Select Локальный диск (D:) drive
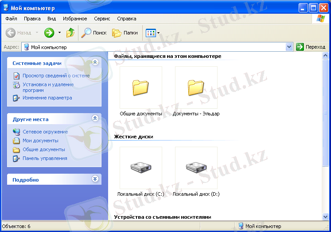The height and width of the screenshot is (232, 331). coord(196,168)
